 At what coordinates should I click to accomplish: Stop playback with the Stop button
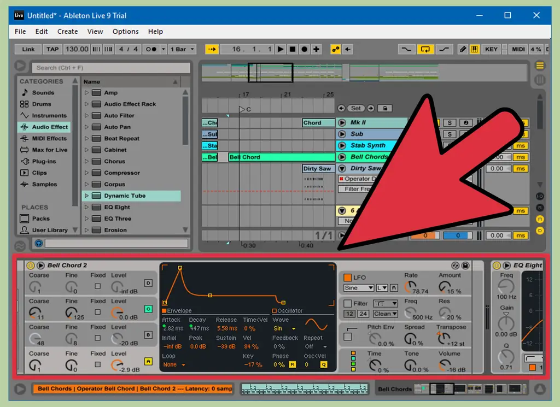pyautogui.click(x=292, y=49)
